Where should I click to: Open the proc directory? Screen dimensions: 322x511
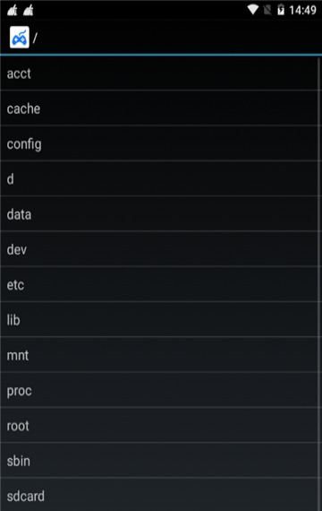click(159, 390)
